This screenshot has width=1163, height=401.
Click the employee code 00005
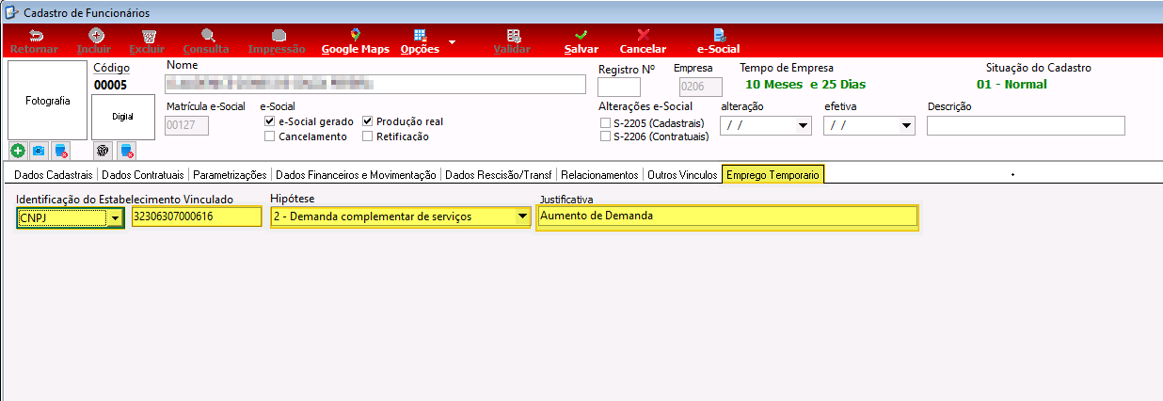pos(110,85)
